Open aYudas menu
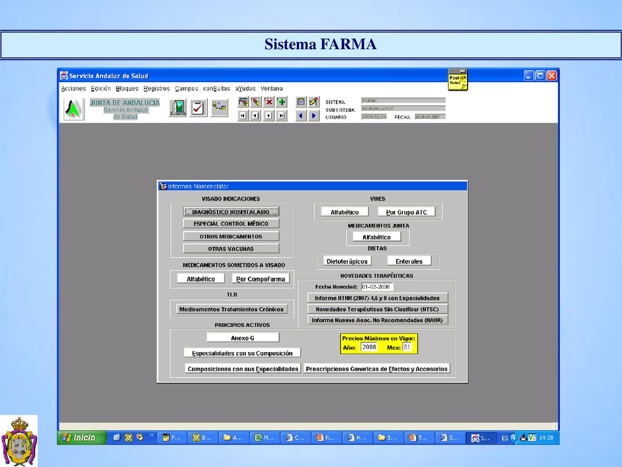Image resolution: width=622 pixels, height=467 pixels. click(x=245, y=89)
